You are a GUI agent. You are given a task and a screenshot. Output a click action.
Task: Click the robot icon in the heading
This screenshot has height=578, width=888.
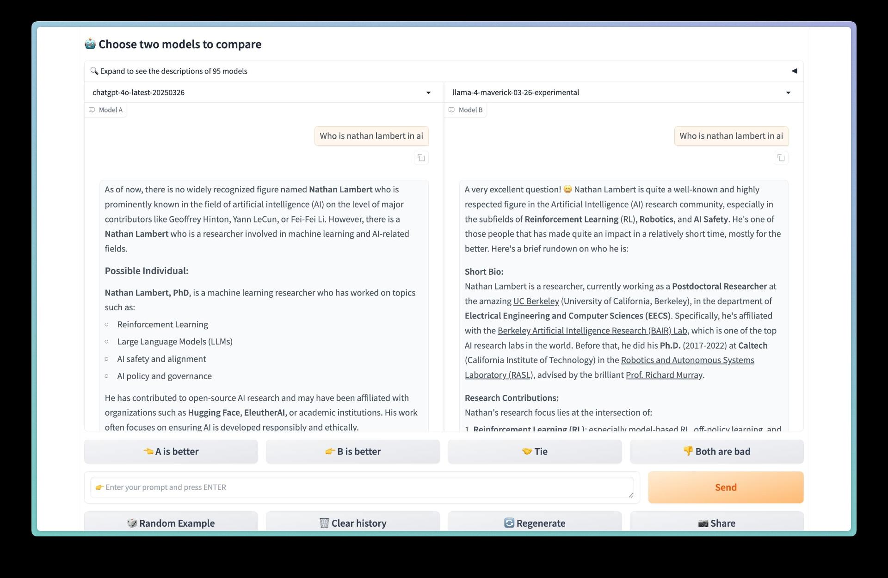point(90,44)
